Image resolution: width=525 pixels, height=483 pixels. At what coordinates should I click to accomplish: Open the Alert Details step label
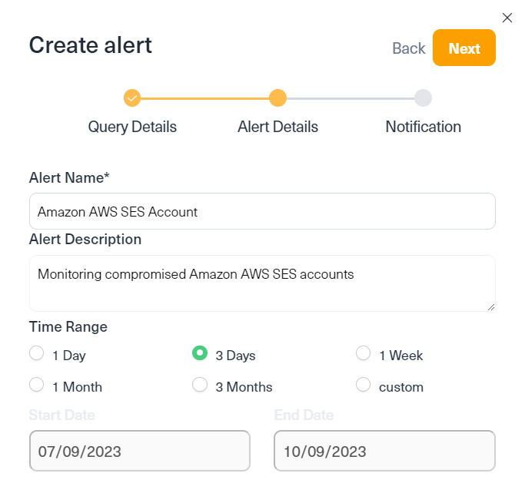pos(277,127)
